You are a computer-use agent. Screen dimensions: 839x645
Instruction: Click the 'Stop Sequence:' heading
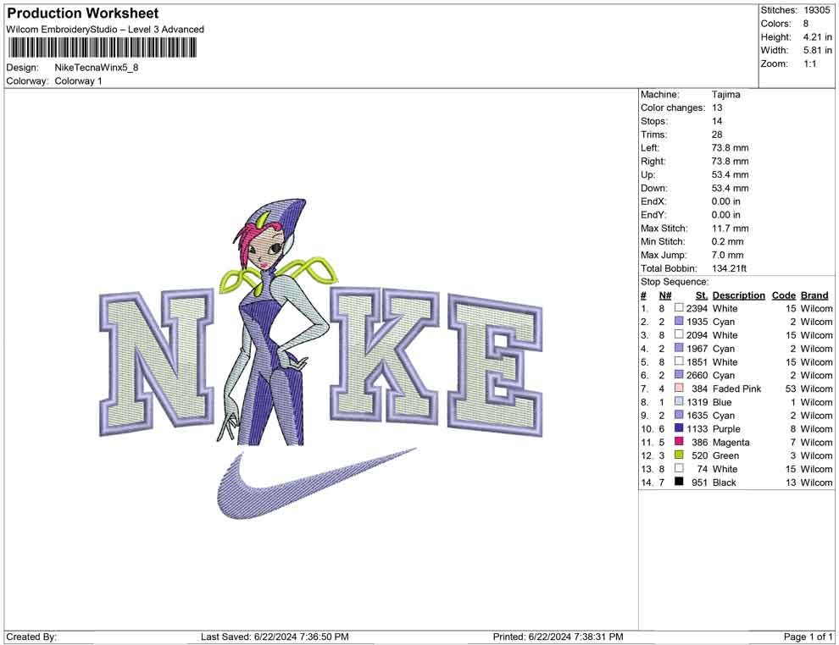pyautogui.click(x=675, y=282)
